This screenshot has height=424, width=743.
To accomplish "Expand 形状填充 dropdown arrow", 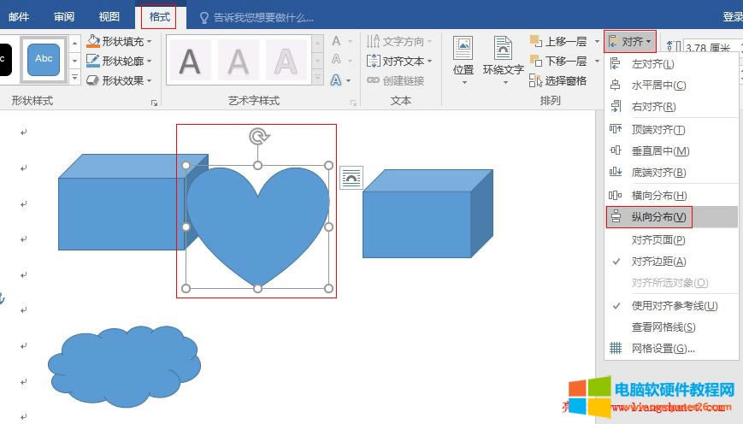I will click(150, 42).
